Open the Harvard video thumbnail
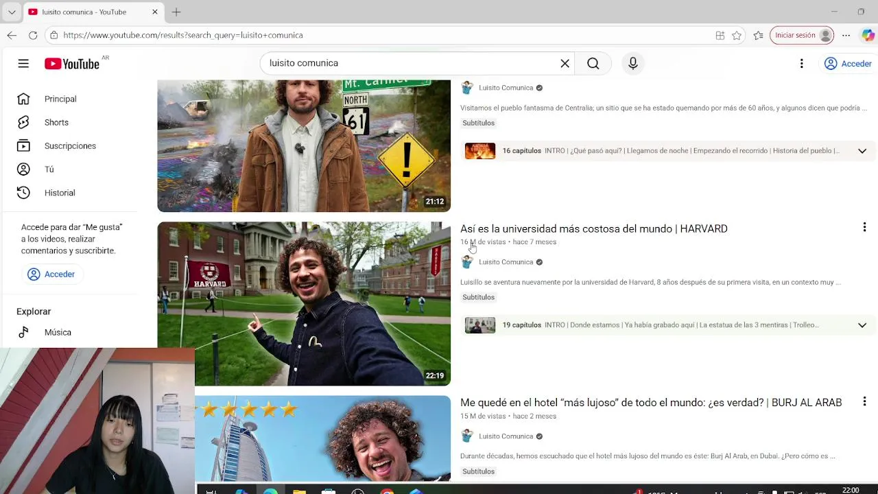 [304, 303]
